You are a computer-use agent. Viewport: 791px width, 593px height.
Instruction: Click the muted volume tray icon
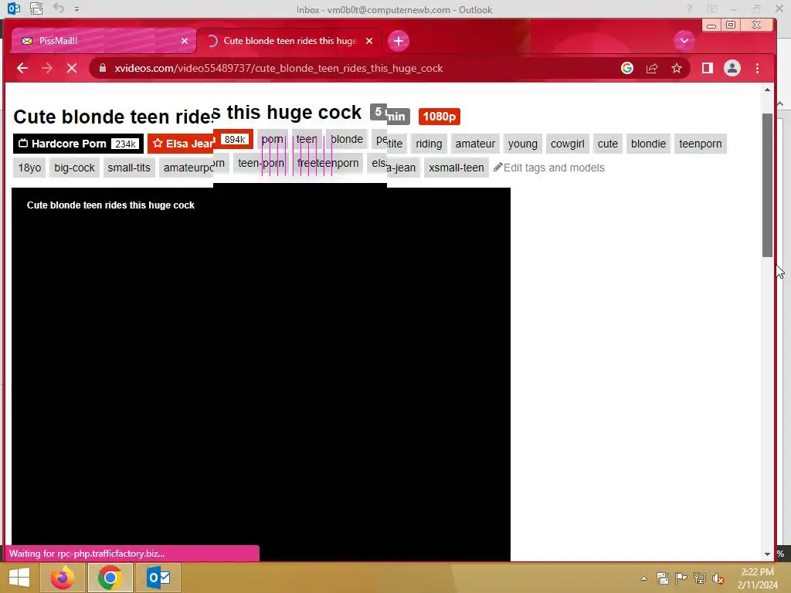(718, 578)
